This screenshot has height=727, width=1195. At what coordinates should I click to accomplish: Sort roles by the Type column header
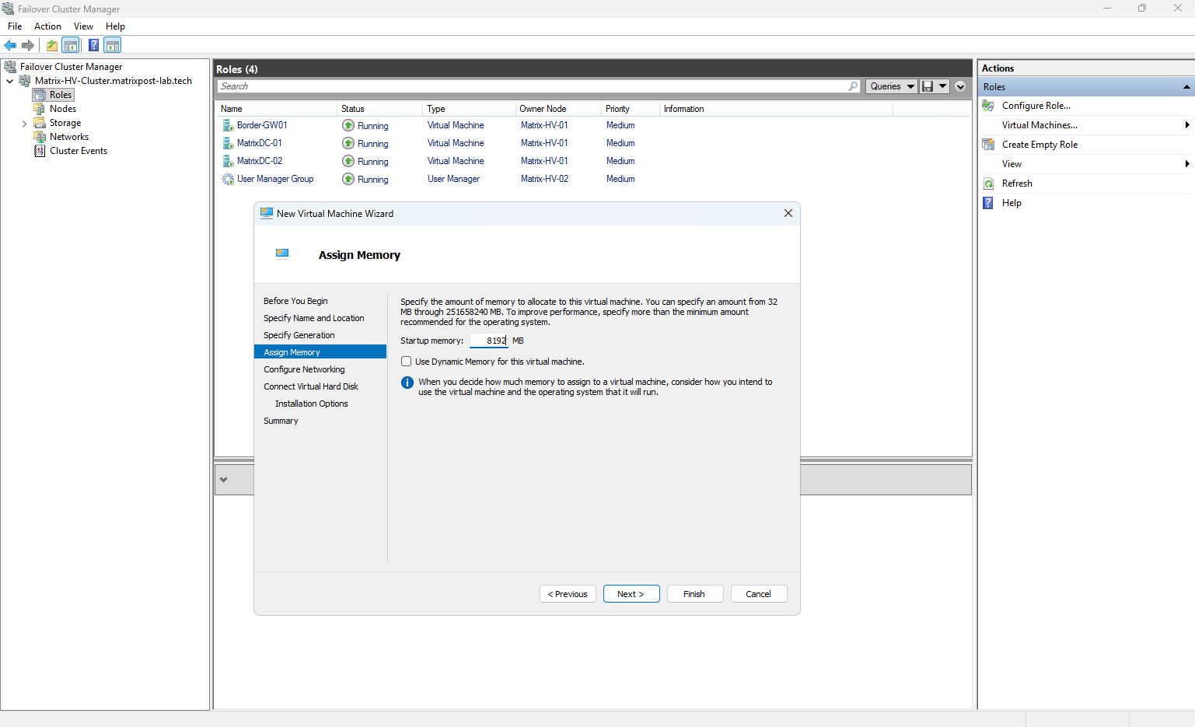click(469, 109)
